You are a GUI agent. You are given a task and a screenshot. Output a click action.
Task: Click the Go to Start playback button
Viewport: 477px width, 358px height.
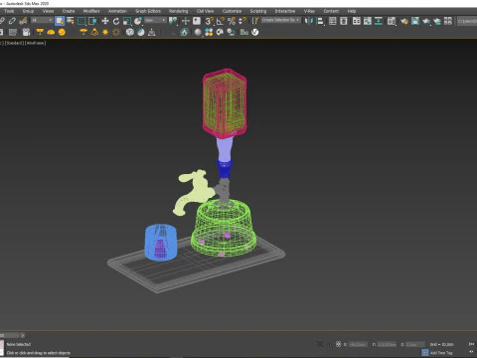click(x=472, y=344)
